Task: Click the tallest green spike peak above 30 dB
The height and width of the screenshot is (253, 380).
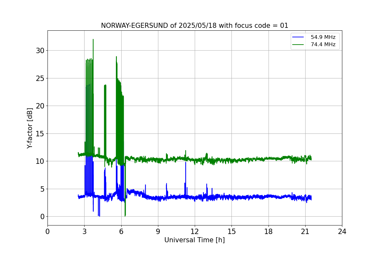Action: click(93, 40)
